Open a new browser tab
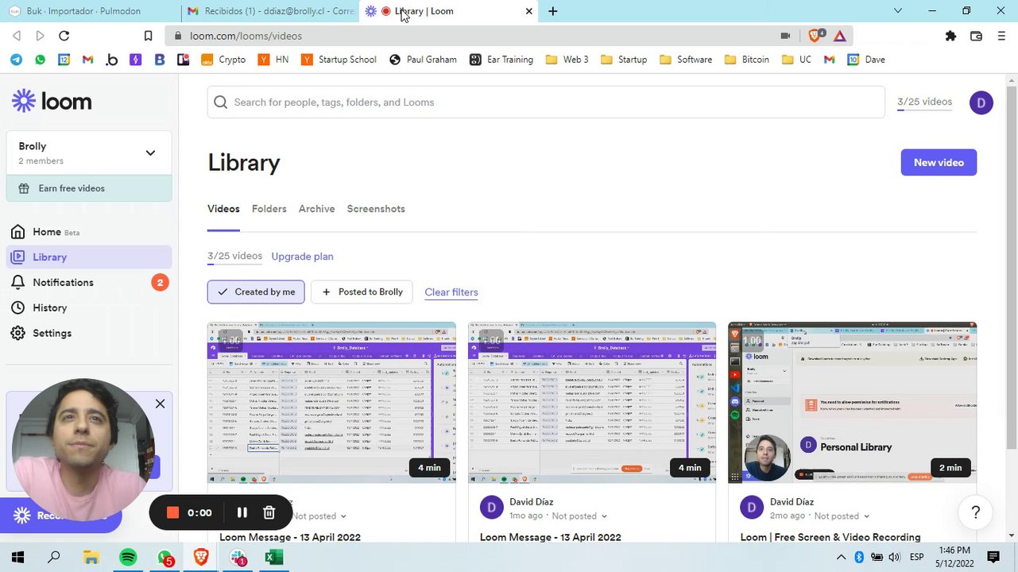 pos(553,11)
